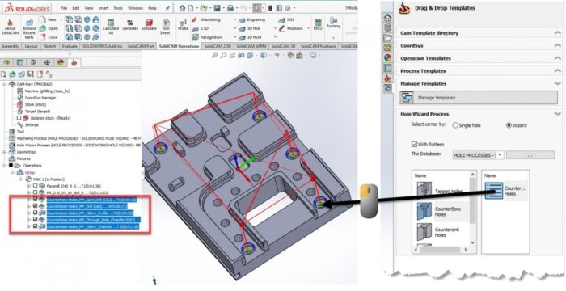Select the Probe operation icon

[x=183, y=25]
